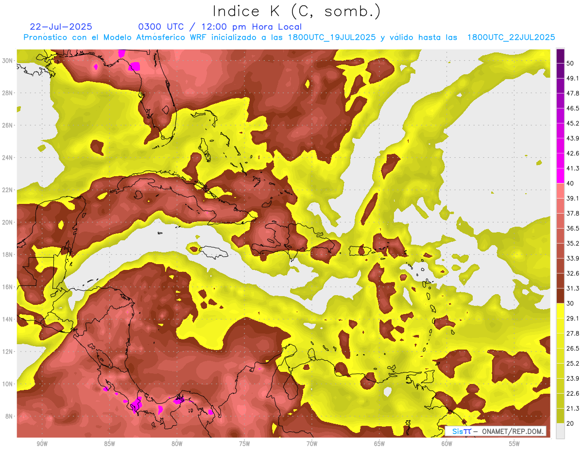Click the colorbar value '49.1'

click(573, 78)
